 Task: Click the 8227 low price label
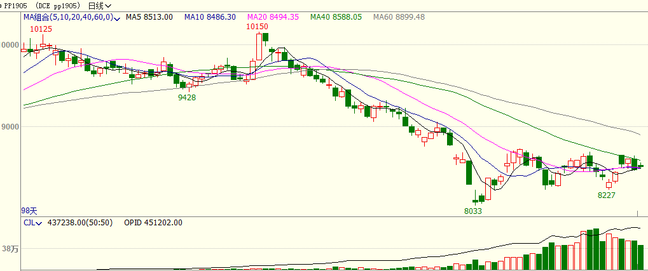pos(607,195)
